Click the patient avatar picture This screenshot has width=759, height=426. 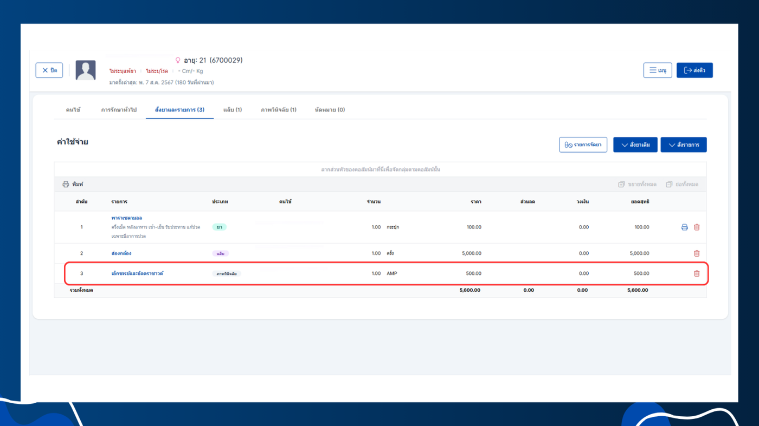tap(86, 70)
